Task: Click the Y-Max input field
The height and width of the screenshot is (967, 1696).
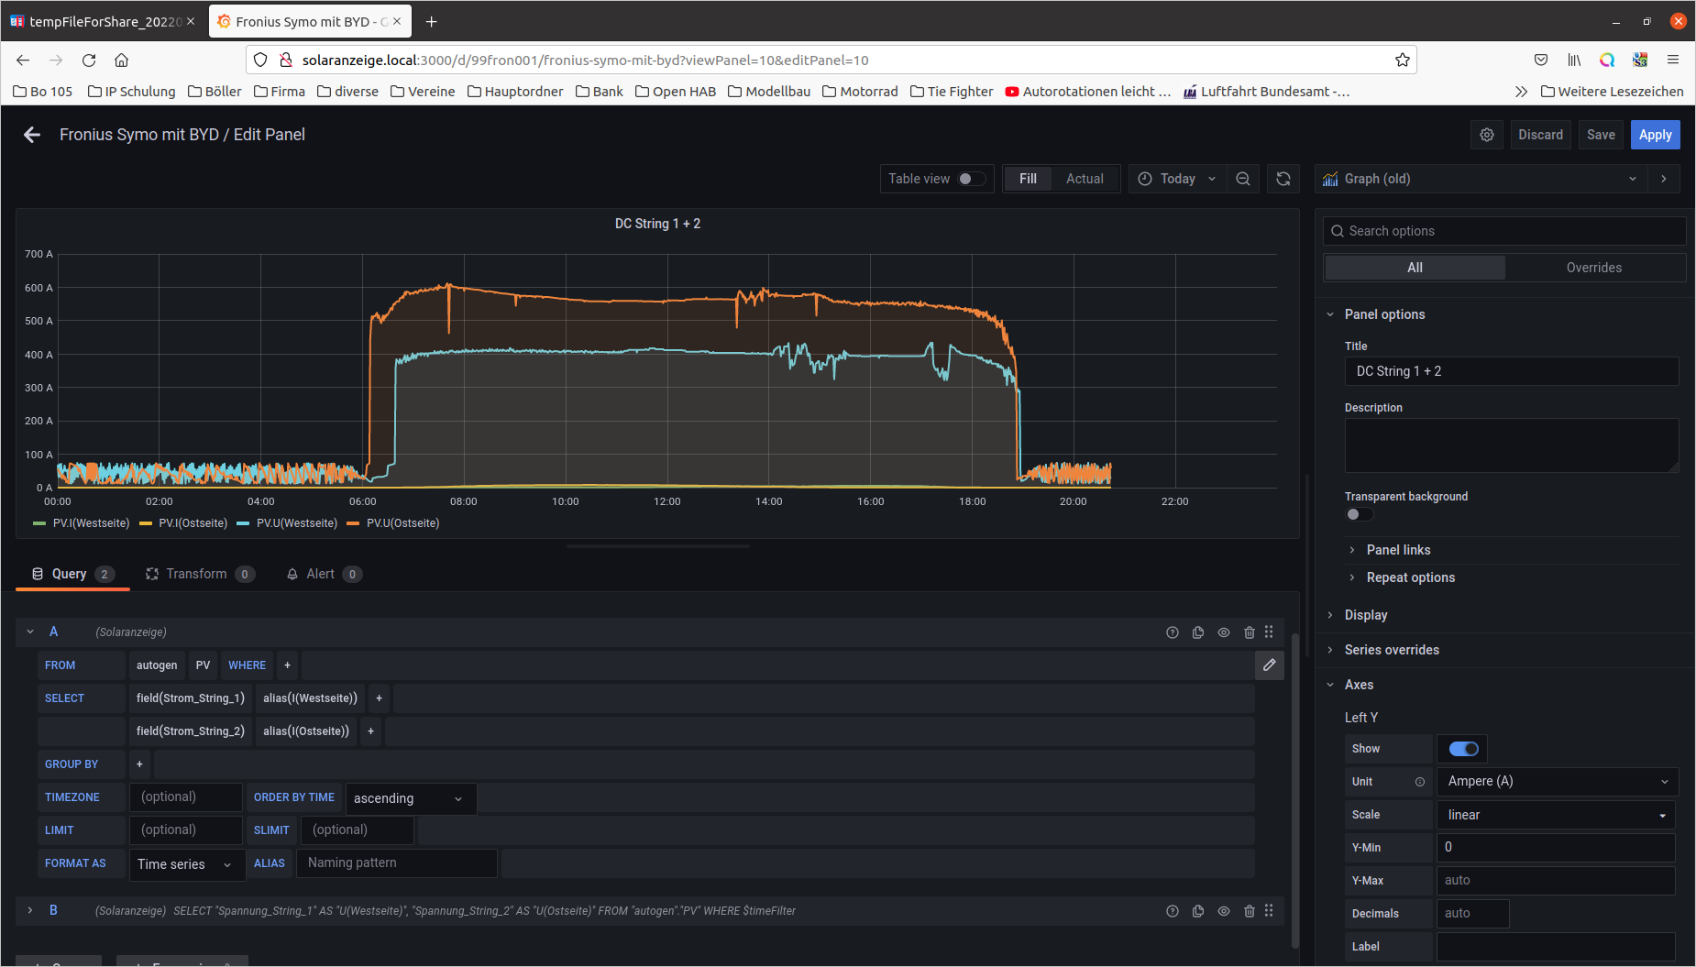Action: click(x=1555, y=881)
